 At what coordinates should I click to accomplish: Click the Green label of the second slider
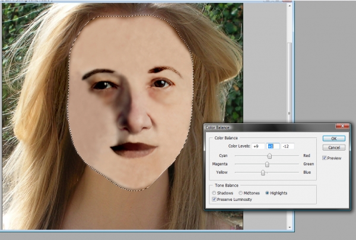click(x=309, y=164)
